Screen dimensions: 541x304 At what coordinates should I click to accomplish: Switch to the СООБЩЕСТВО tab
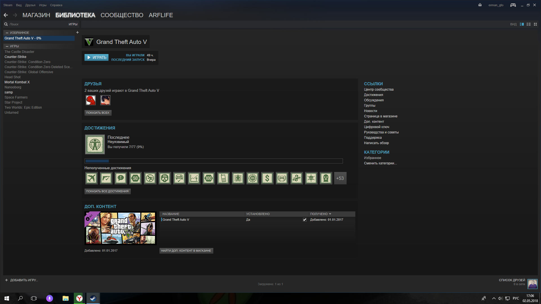click(122, 15)
